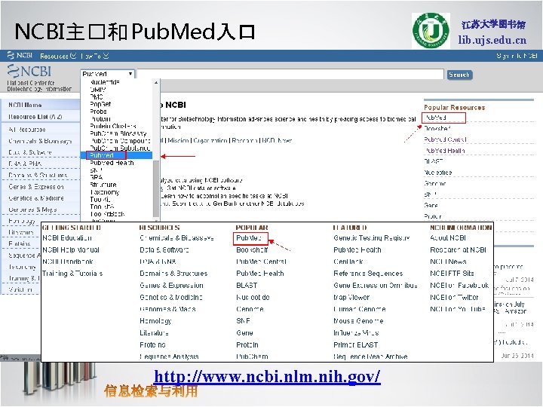543x407 pixels.
Task: Click PubMed Central under Popular Resources
Action: 445,139
